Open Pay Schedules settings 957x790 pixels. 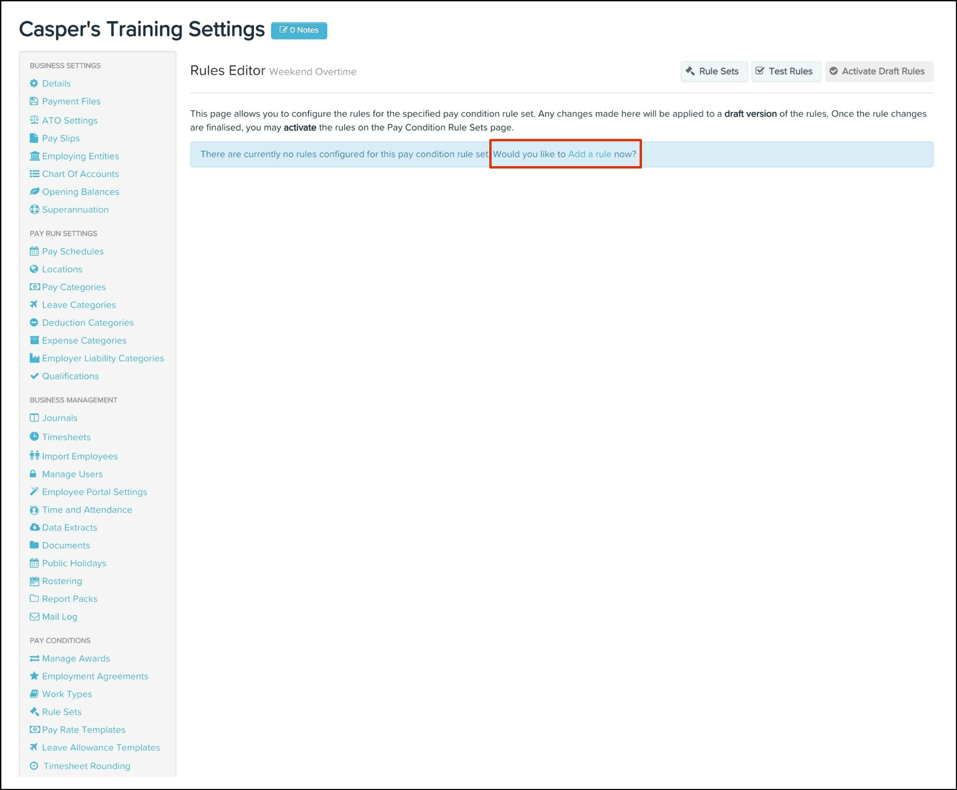[x=73, y=251]
